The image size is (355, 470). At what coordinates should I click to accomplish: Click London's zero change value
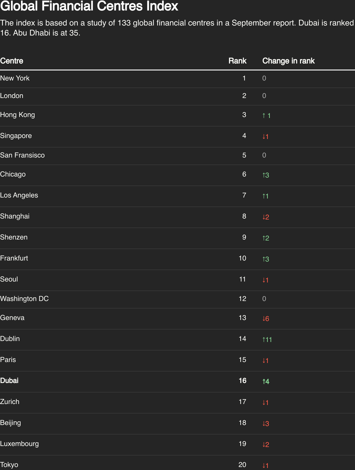[264, 96]
